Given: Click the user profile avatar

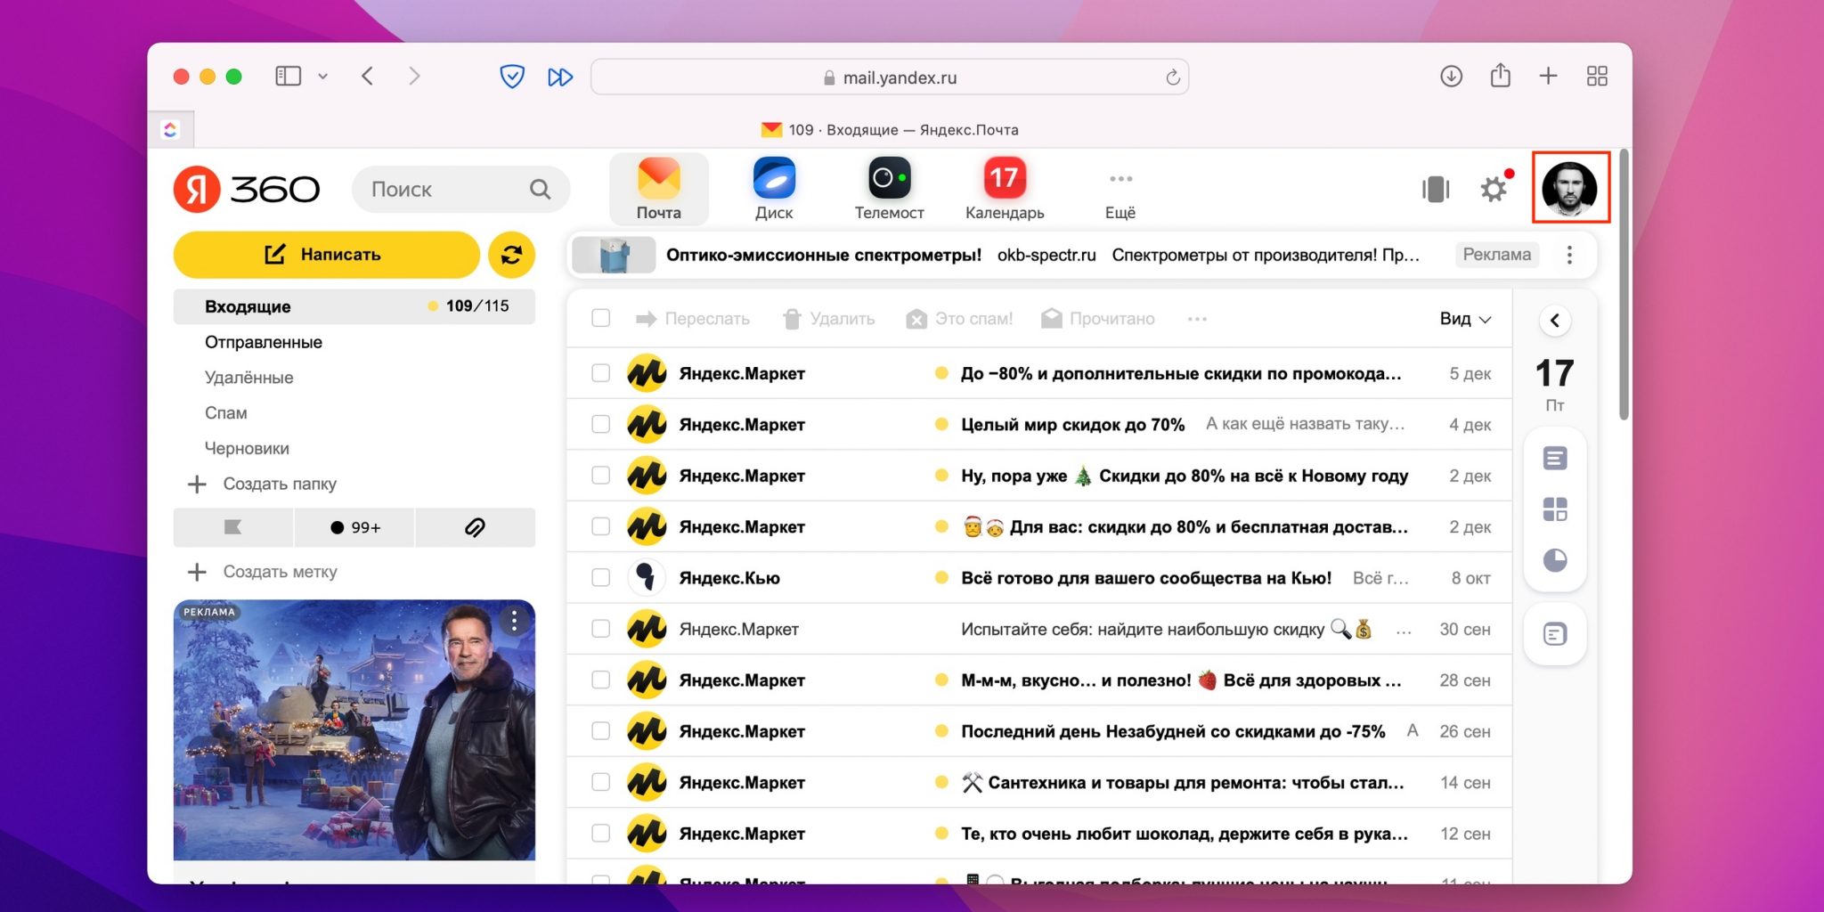Looking at the screenshot, I should [x=1569, y=188].
